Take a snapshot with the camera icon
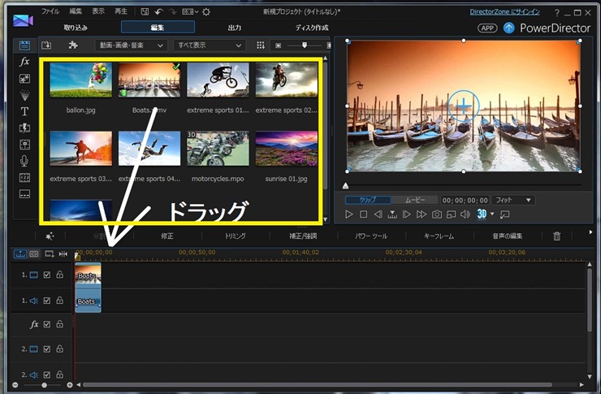 pos(437,214)
